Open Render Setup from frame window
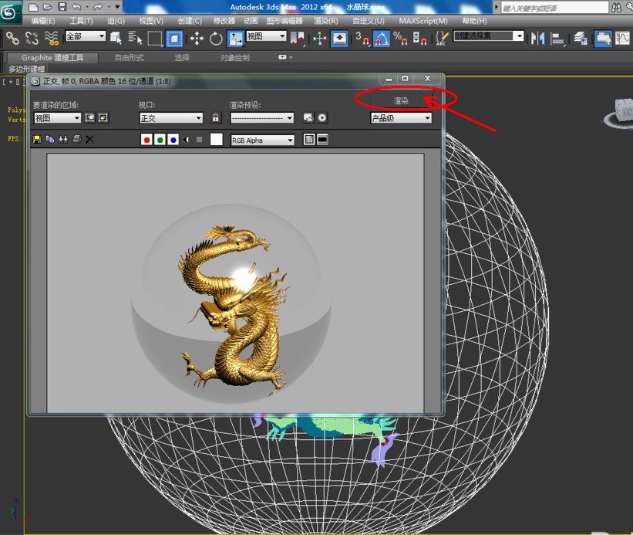The height and width of the screenshot is (535, 633). 309,118
